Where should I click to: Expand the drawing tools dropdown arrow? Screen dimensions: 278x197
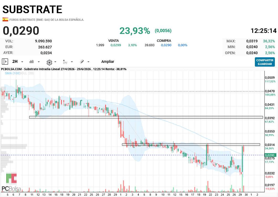[88, 62]
